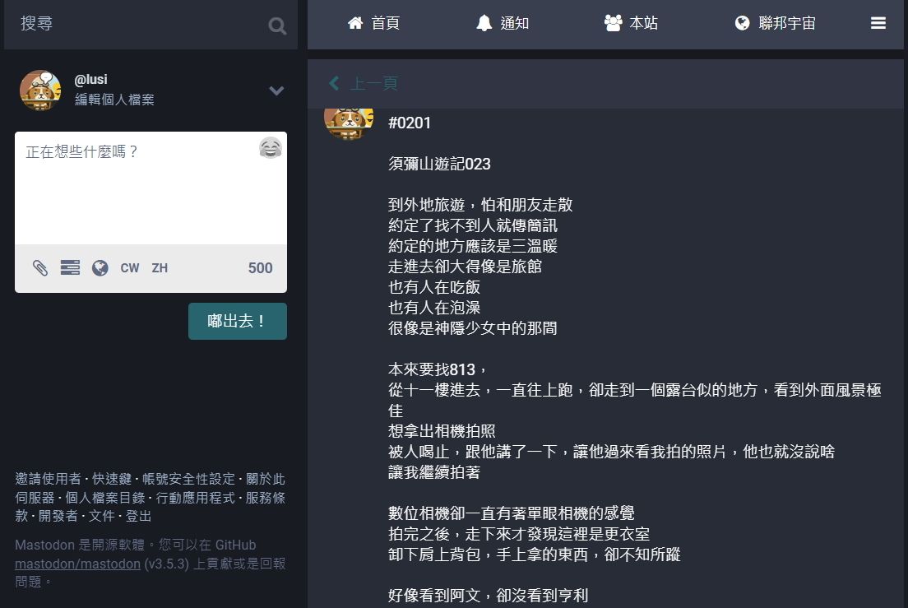
Task: Open the 本站 local timeline tab
Action: click(x=631, y=23)
